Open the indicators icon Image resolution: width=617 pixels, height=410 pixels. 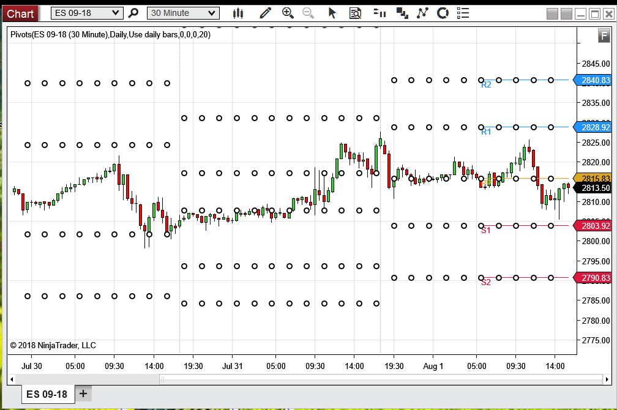(422, 13)
